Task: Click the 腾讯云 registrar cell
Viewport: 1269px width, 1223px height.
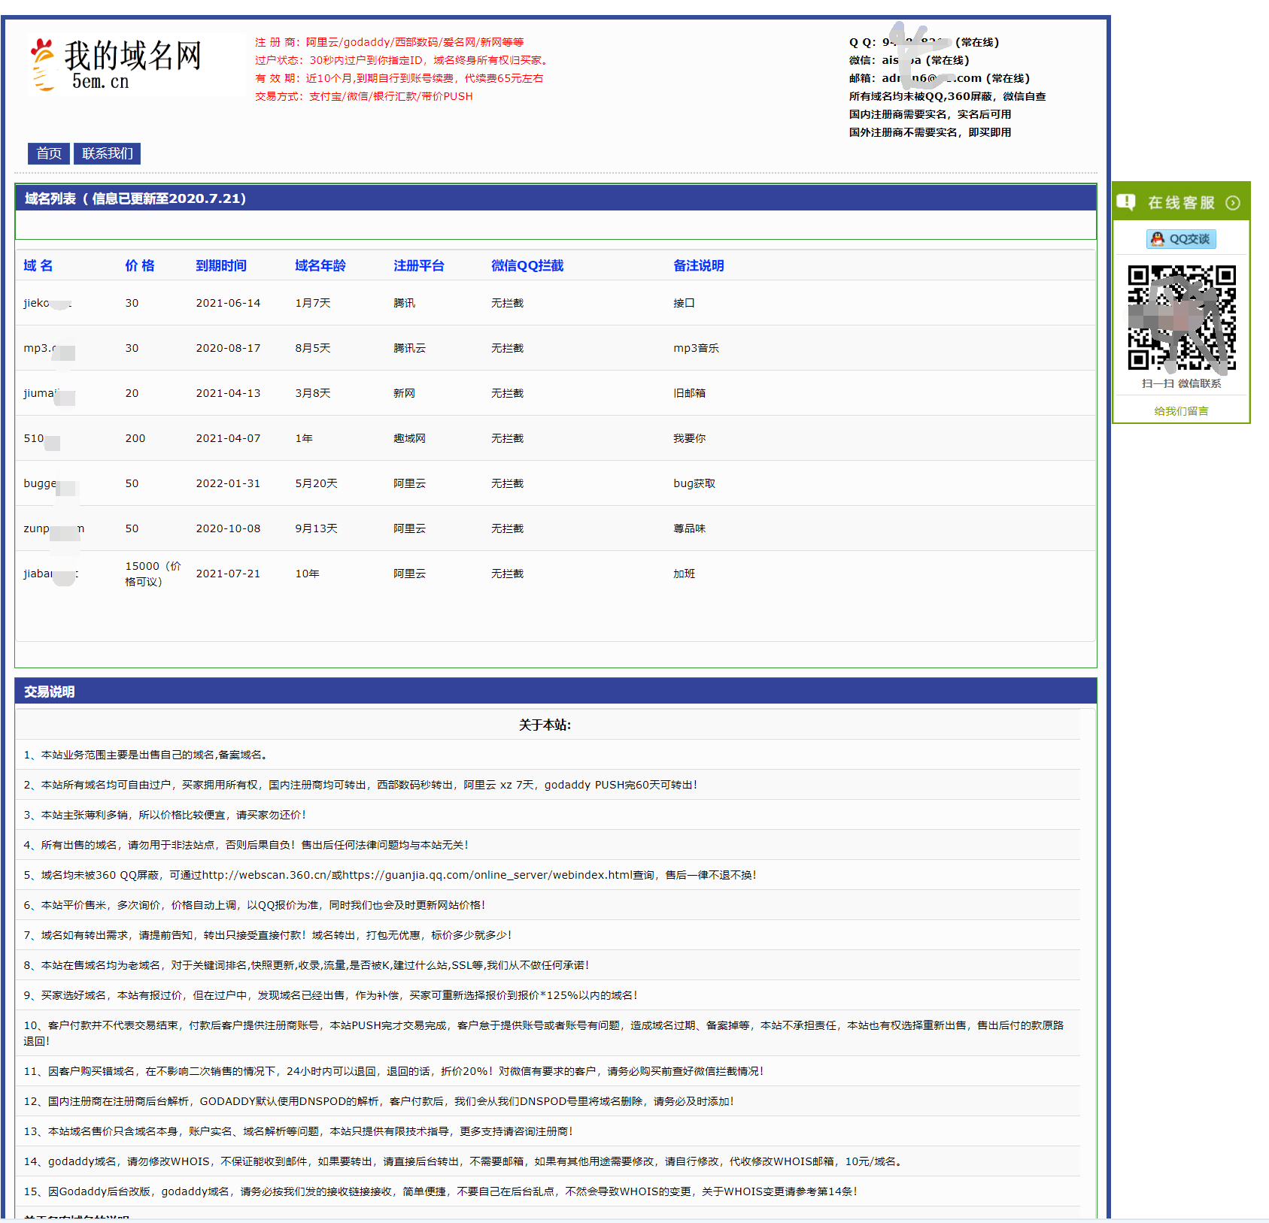Action: (x=409, y=348)
